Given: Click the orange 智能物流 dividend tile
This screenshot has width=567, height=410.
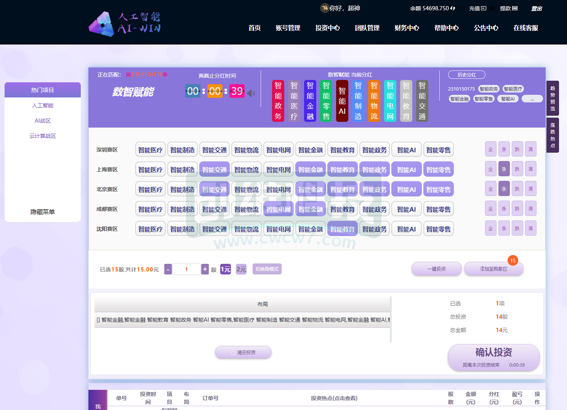Looking at the screenshot, I should pos(374,101).
